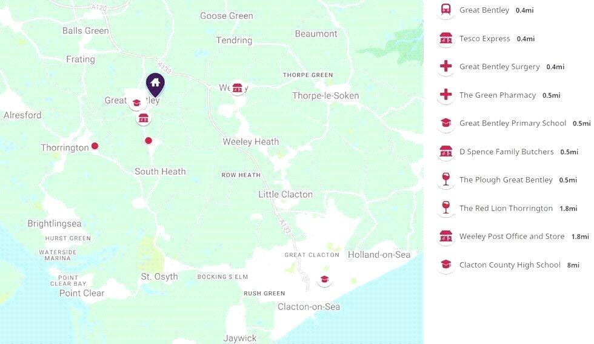594x344 pixels.
Task: Select Clacton County High School listing
Action: (510, 265)
